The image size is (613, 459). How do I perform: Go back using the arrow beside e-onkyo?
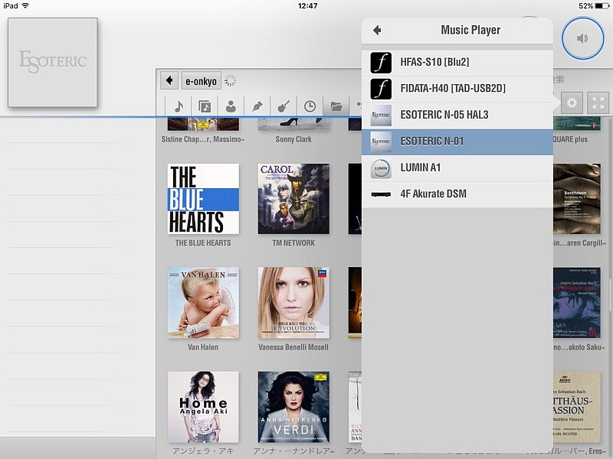(169, 81)
